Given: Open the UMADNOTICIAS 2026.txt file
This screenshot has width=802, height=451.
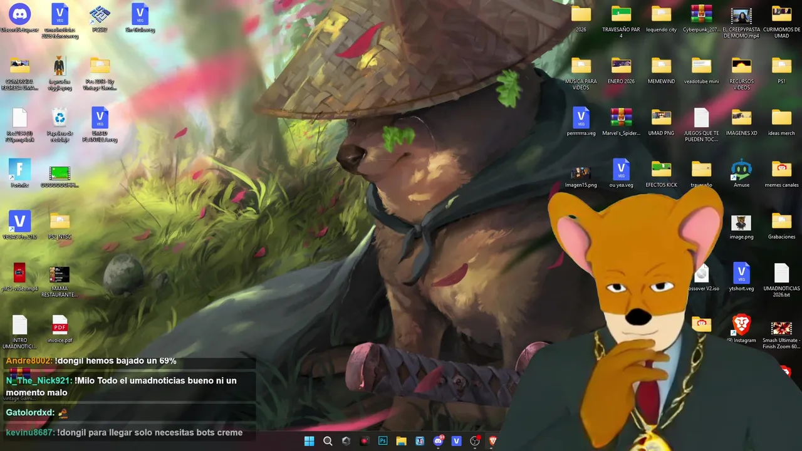Looking at the screenshot, I should [781, 280].
